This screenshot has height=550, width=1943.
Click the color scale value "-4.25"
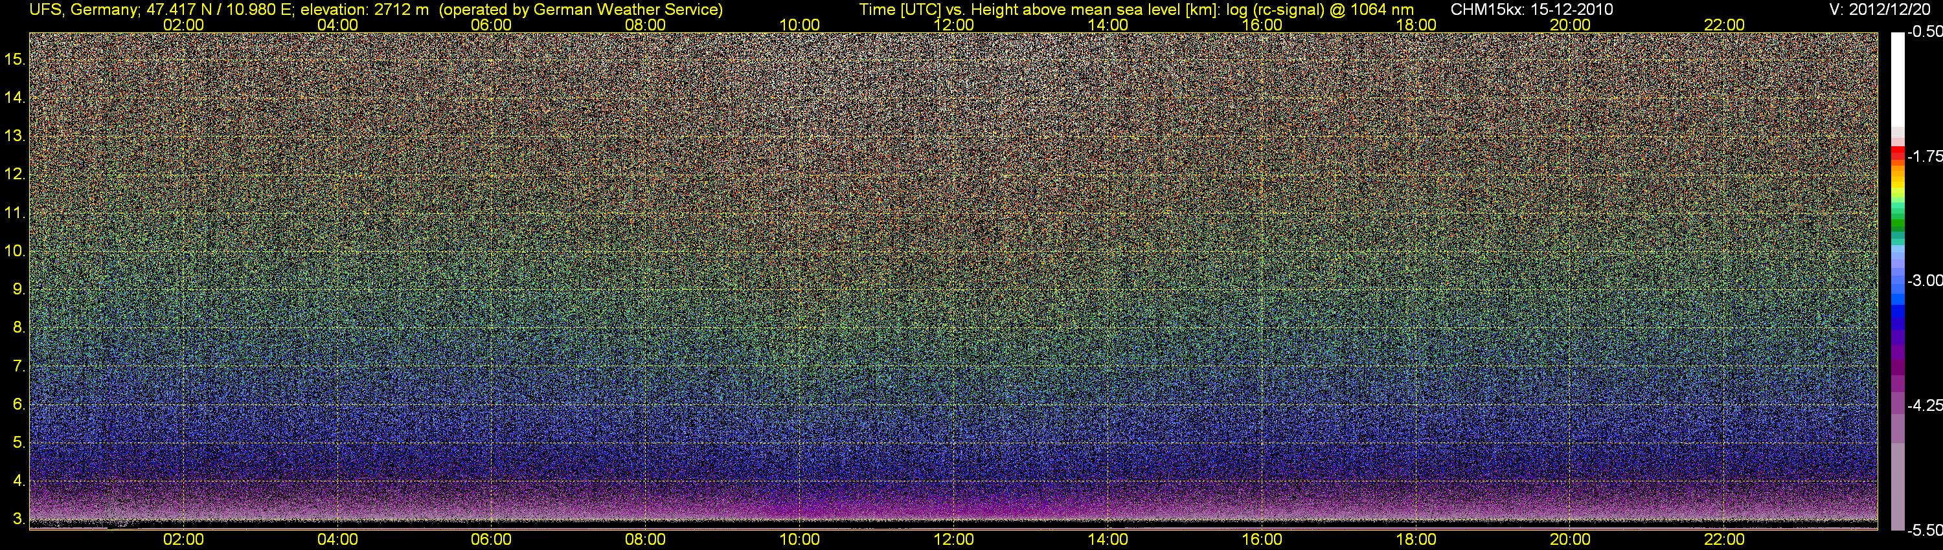pos(1925,405)
